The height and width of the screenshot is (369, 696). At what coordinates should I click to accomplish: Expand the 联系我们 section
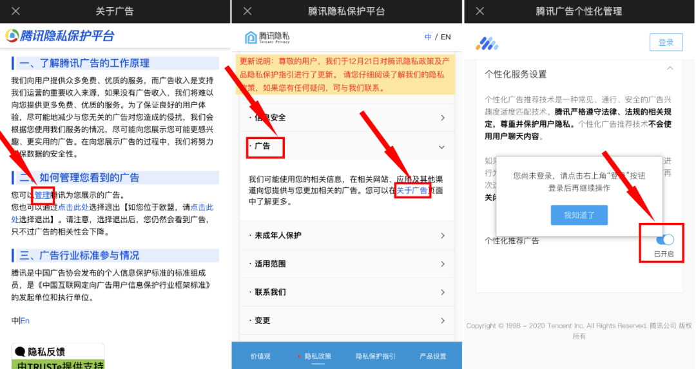tap(347, 292)
